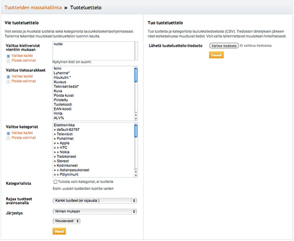This screenshot has height=241, width=294.
Task: Open Kaikki tuotteet (ei rajausta) dropdown
Action: [x=94, y=201]
